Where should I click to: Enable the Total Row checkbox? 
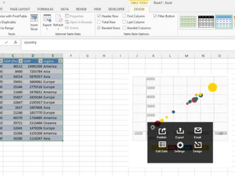99,22
